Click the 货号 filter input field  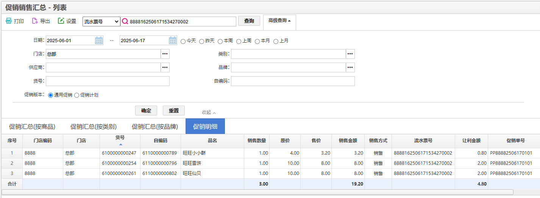pyautogui.click(x=108, y=81)
